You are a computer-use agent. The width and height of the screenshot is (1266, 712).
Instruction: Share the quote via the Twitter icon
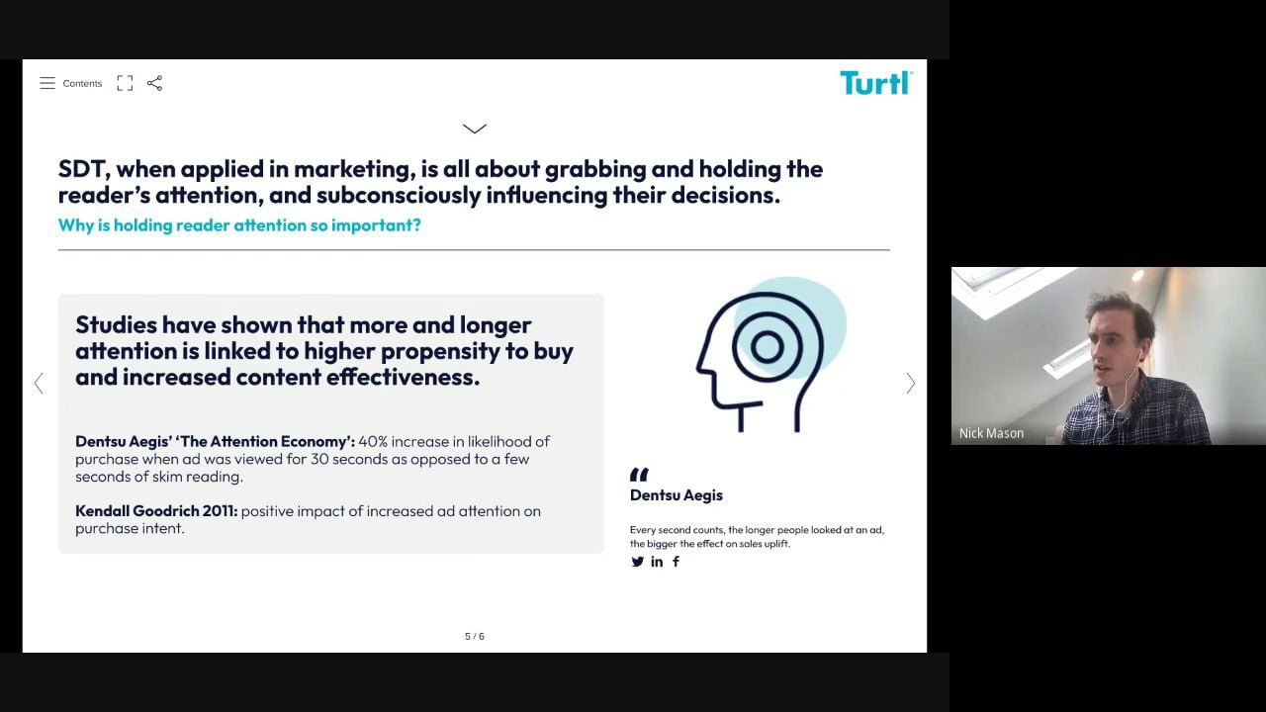pos(638,562)
